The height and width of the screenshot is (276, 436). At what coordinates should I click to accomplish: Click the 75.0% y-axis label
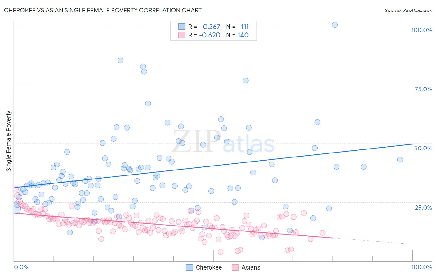click(x=423, y=89)
